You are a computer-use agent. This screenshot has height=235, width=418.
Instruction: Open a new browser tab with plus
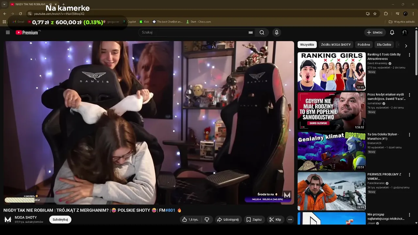click(63, 4)
